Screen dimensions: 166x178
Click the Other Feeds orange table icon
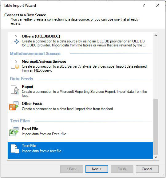pos(14,106)
